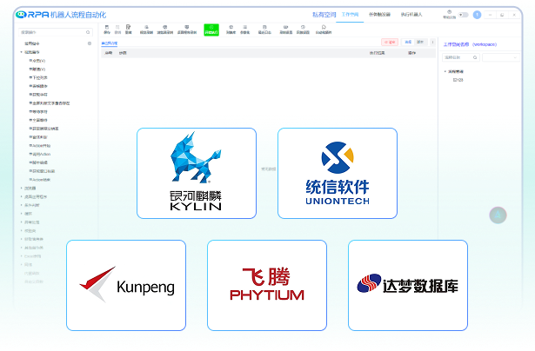Click the 显示日志 toolbar icon
The width and height of the screenshot is (535, 351).
[x=264, y=30]
